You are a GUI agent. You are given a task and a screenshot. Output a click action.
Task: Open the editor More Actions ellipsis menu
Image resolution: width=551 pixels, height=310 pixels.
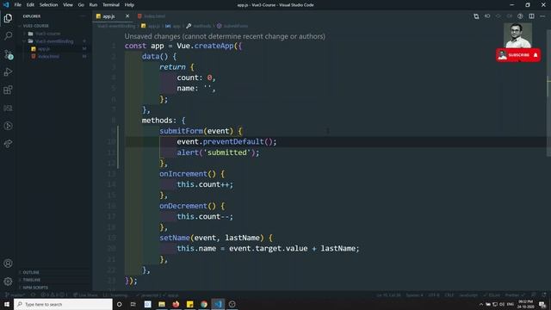542,16
